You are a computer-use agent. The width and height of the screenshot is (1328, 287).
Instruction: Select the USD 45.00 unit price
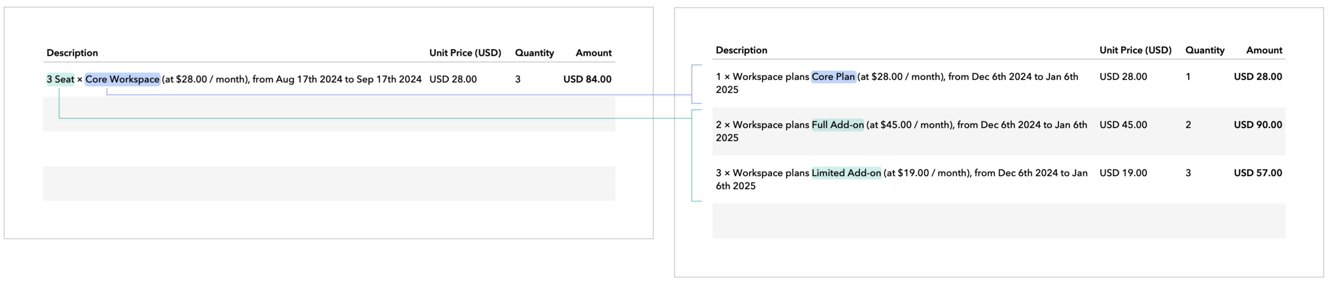pyautogui.click(x=1123, y=125)
